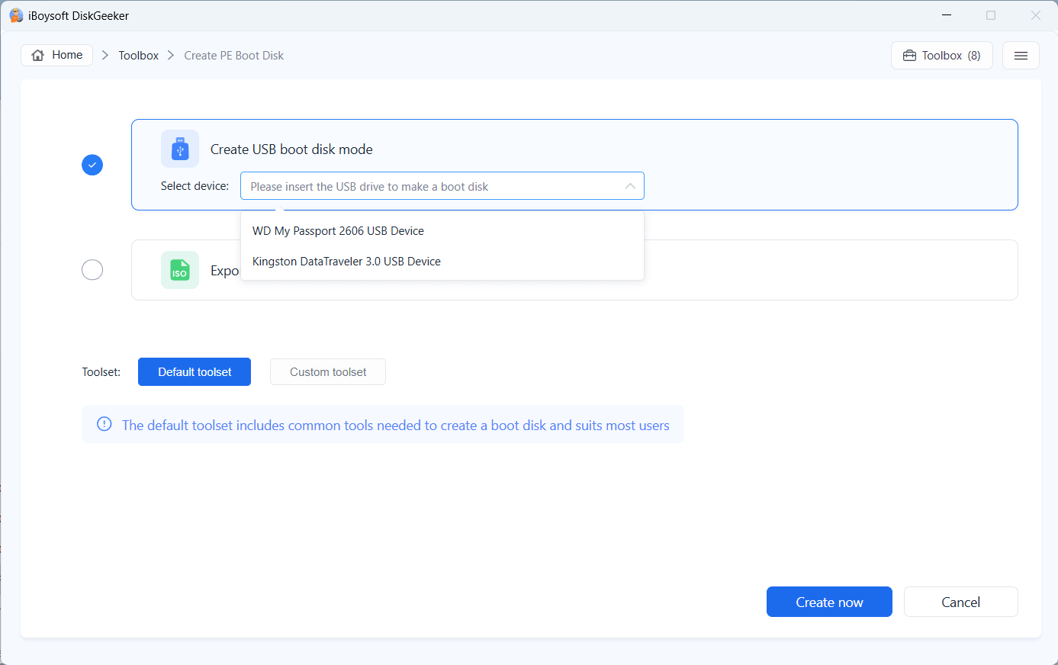Image resolution: width=1058 pixels, height=665 pixels.
Task: Click the iBoysoft DiskGeeker app logo icon
Action: (16, 15)
